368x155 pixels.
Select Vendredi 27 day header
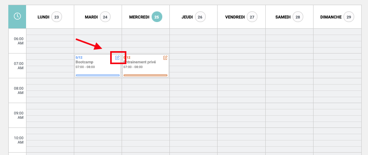[242, 17]
